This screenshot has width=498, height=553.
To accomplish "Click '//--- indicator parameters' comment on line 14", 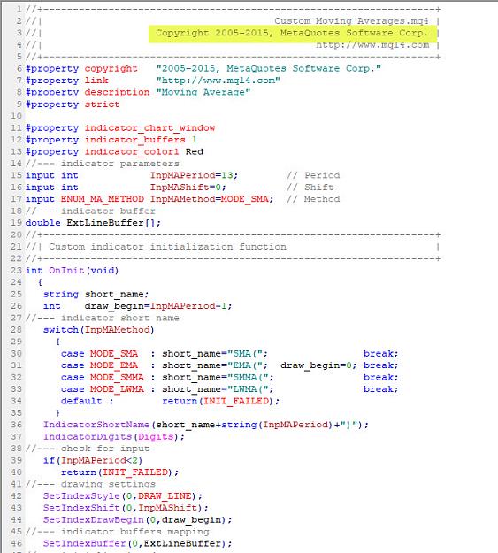I will (103, 164).
